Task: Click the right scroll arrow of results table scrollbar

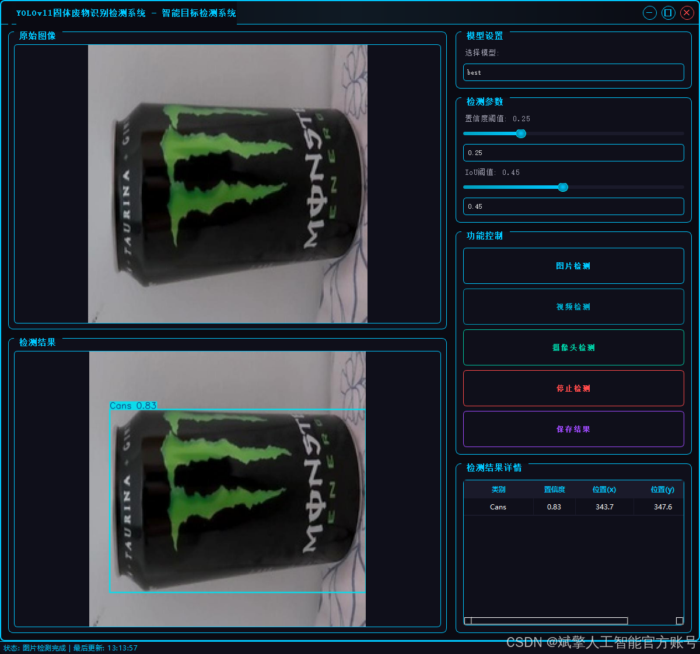Action: click(680, 621)
